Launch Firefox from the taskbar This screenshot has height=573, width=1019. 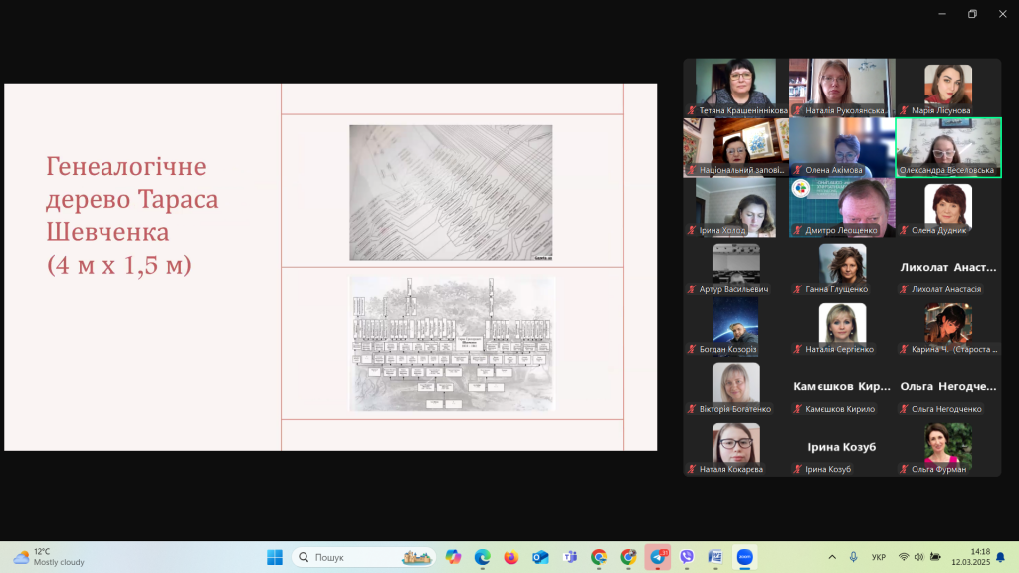pyautogui.click(x=511, y=557)
